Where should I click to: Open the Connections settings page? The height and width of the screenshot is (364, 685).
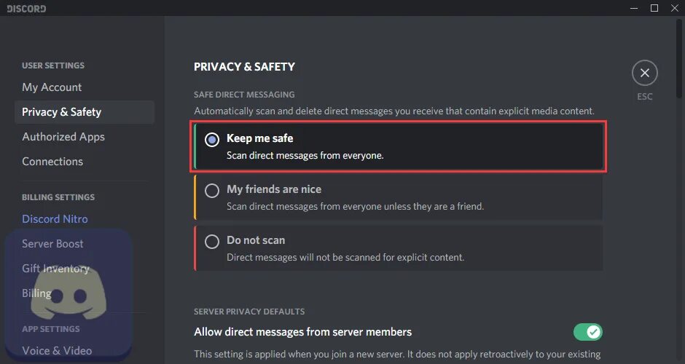(52, 162)
